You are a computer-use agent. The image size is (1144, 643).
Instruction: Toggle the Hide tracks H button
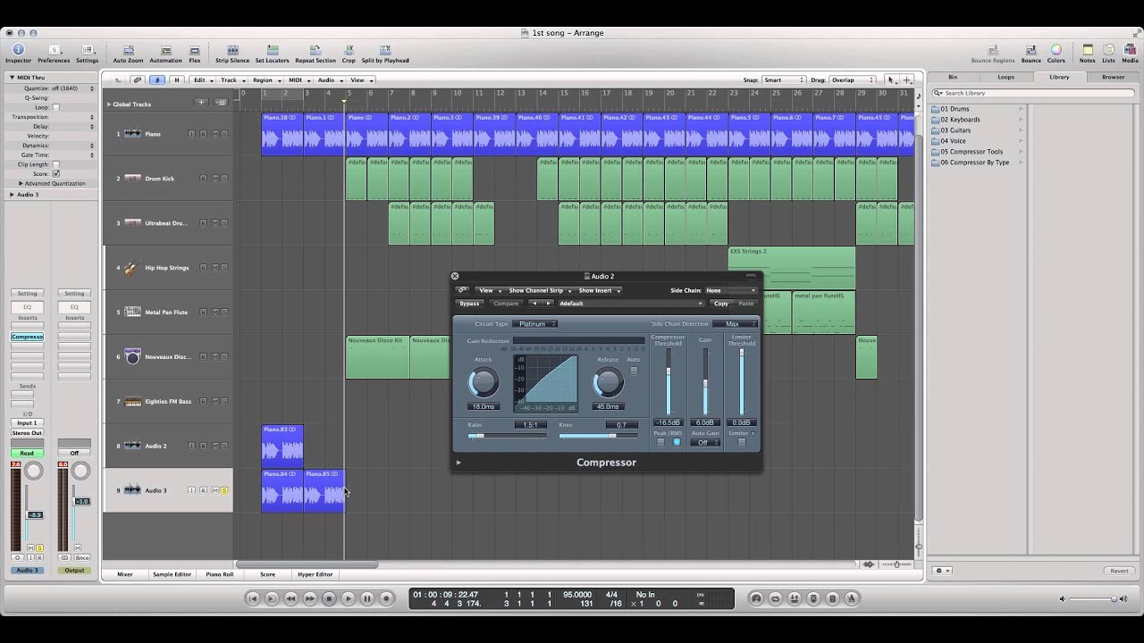pyautogui.click(x=176, y=79)
